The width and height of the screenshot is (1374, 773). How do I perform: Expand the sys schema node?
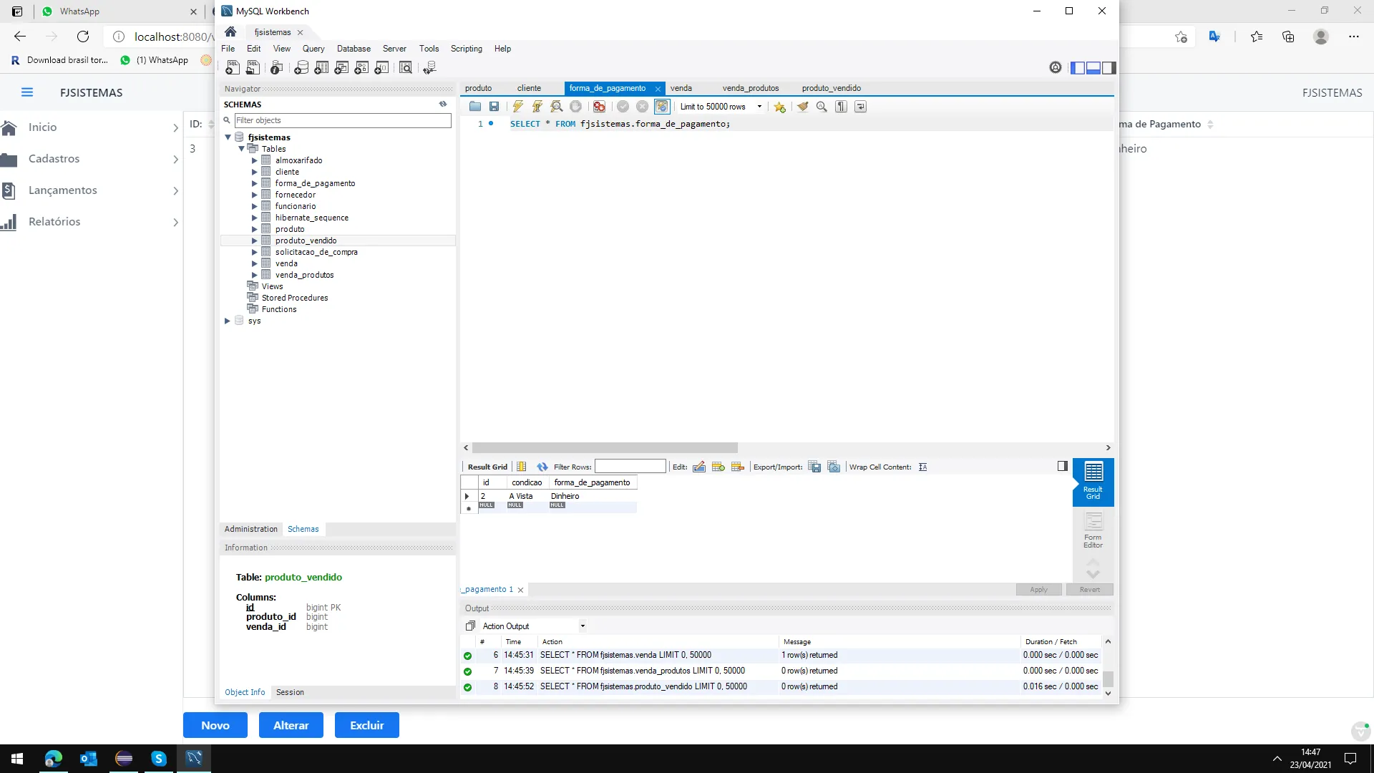228,321
